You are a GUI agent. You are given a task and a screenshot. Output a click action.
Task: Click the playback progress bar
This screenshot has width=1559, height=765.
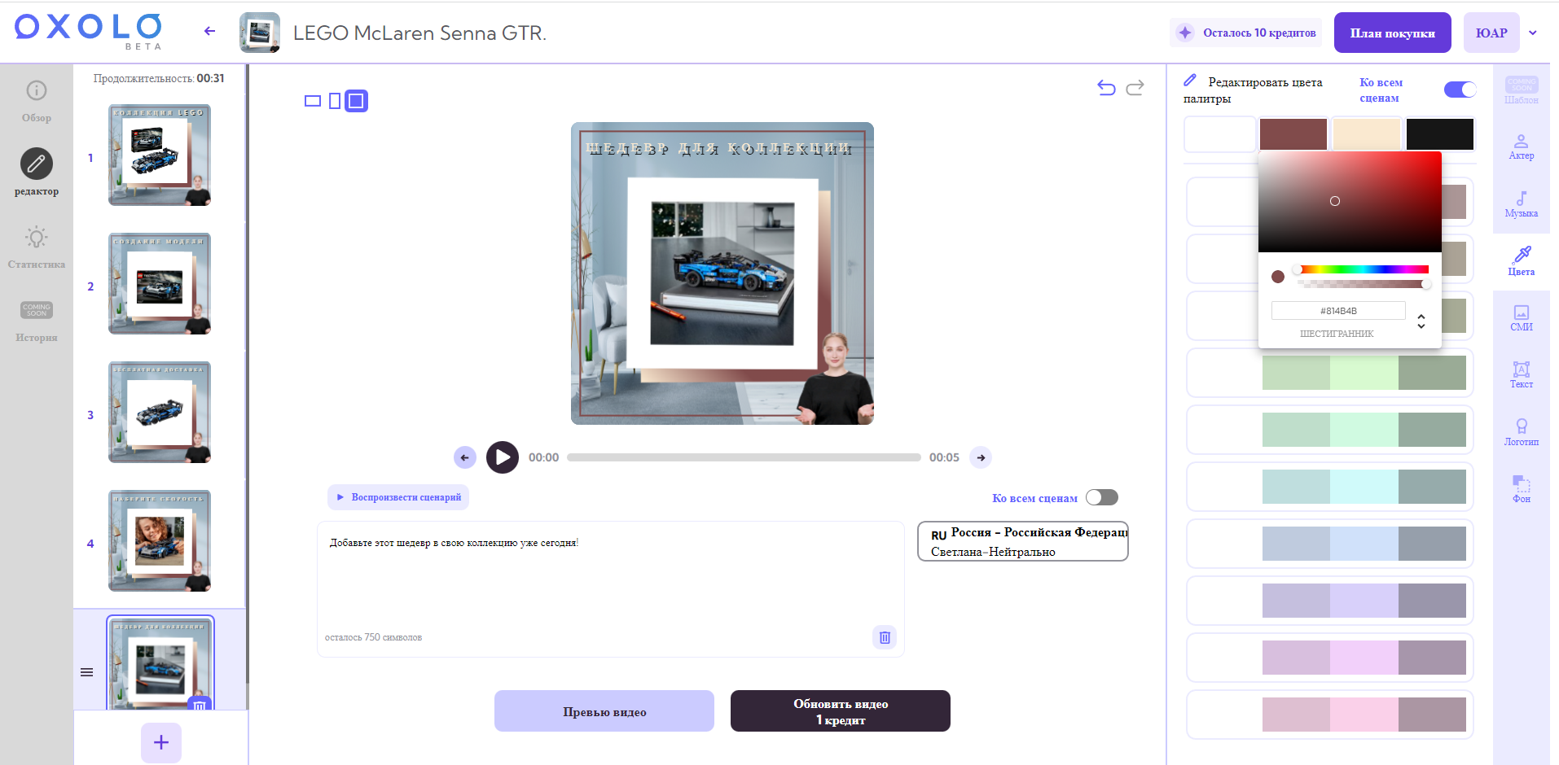tap(744, 457)
